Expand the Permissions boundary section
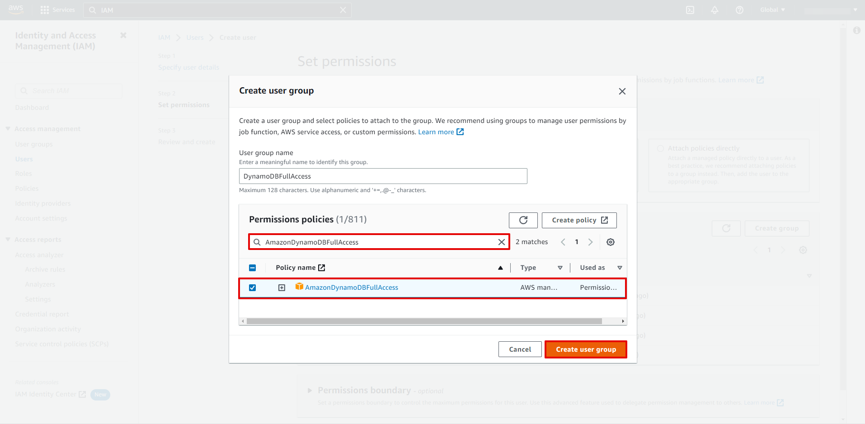865x424 pixels. 310,391
